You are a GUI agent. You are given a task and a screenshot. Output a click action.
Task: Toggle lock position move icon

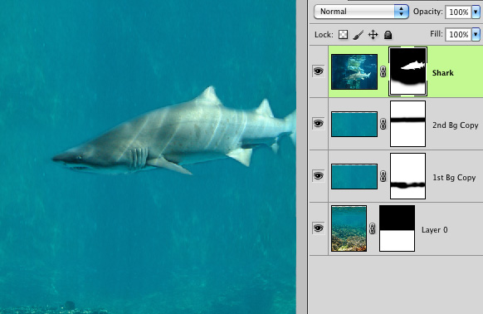(373, 35)
